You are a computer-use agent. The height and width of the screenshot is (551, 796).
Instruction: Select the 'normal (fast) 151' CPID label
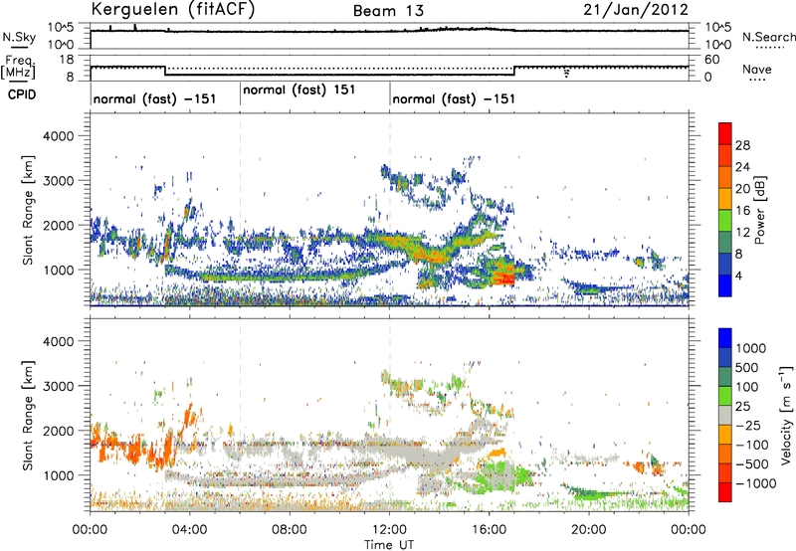[299, 90]
